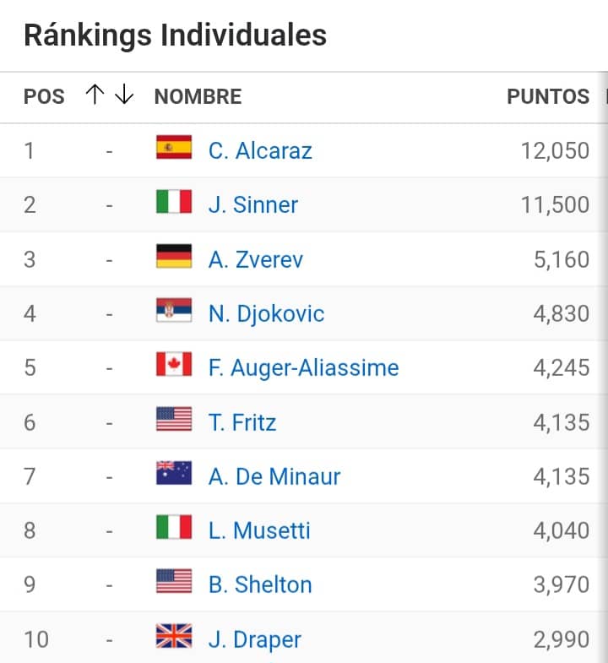Open N. Djokovic player profile link

click(266, 313)
